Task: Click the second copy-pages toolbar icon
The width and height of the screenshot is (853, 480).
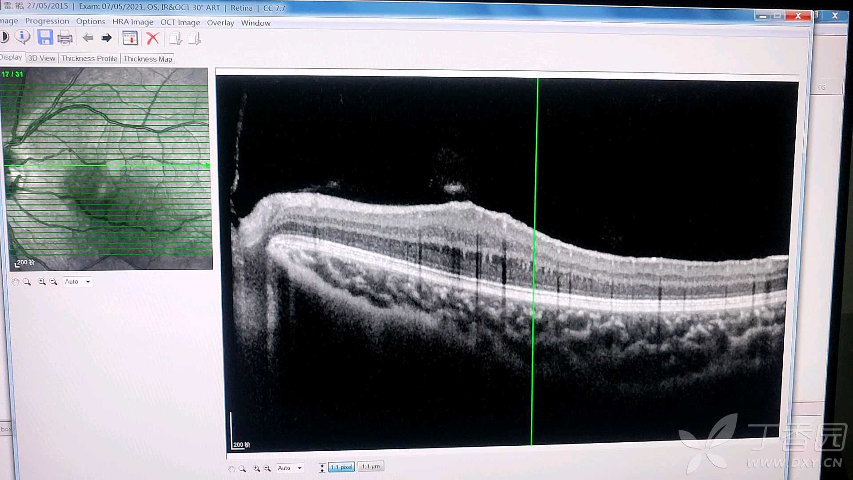Action: point(195,39)
